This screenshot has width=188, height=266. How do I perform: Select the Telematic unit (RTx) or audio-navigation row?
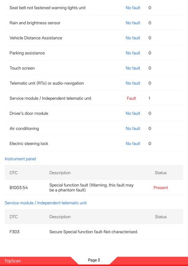94,83
